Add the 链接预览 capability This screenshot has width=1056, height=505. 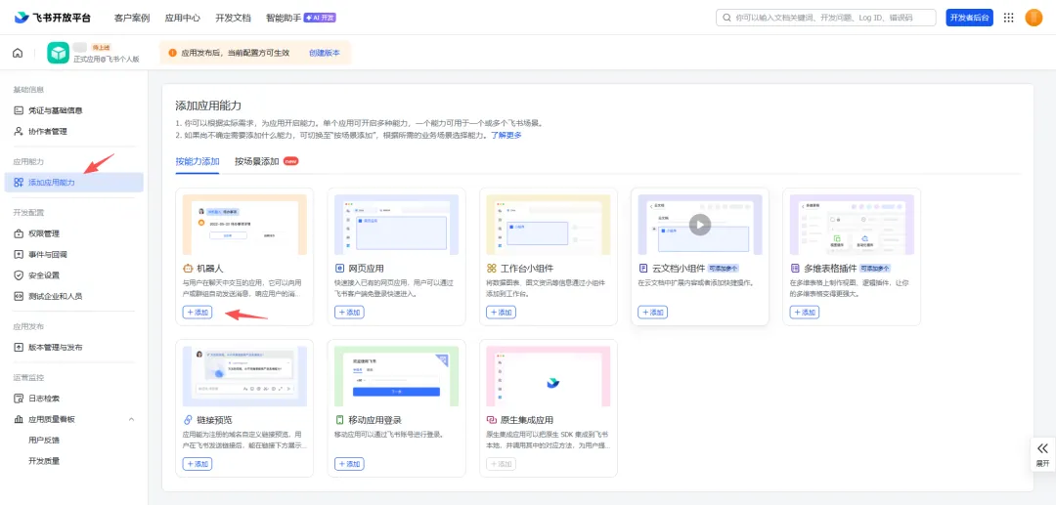(x=198, y=464)
